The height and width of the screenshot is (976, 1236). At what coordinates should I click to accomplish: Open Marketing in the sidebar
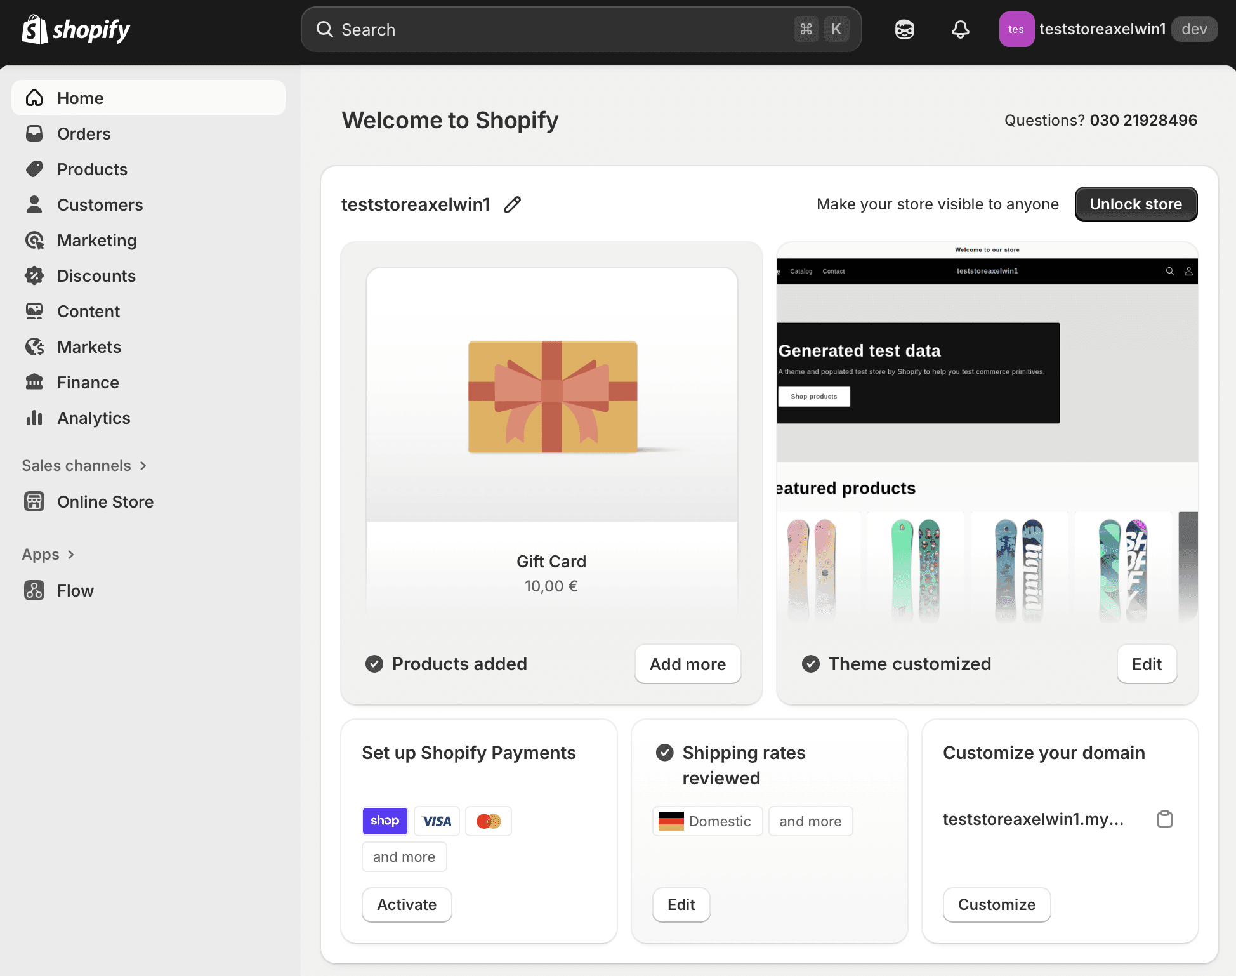pos(148,240)
